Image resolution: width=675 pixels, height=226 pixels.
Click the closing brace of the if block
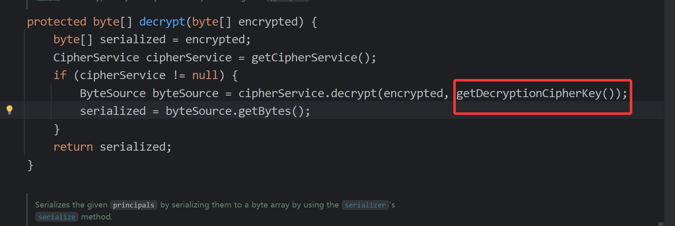[x=57, y=129]
